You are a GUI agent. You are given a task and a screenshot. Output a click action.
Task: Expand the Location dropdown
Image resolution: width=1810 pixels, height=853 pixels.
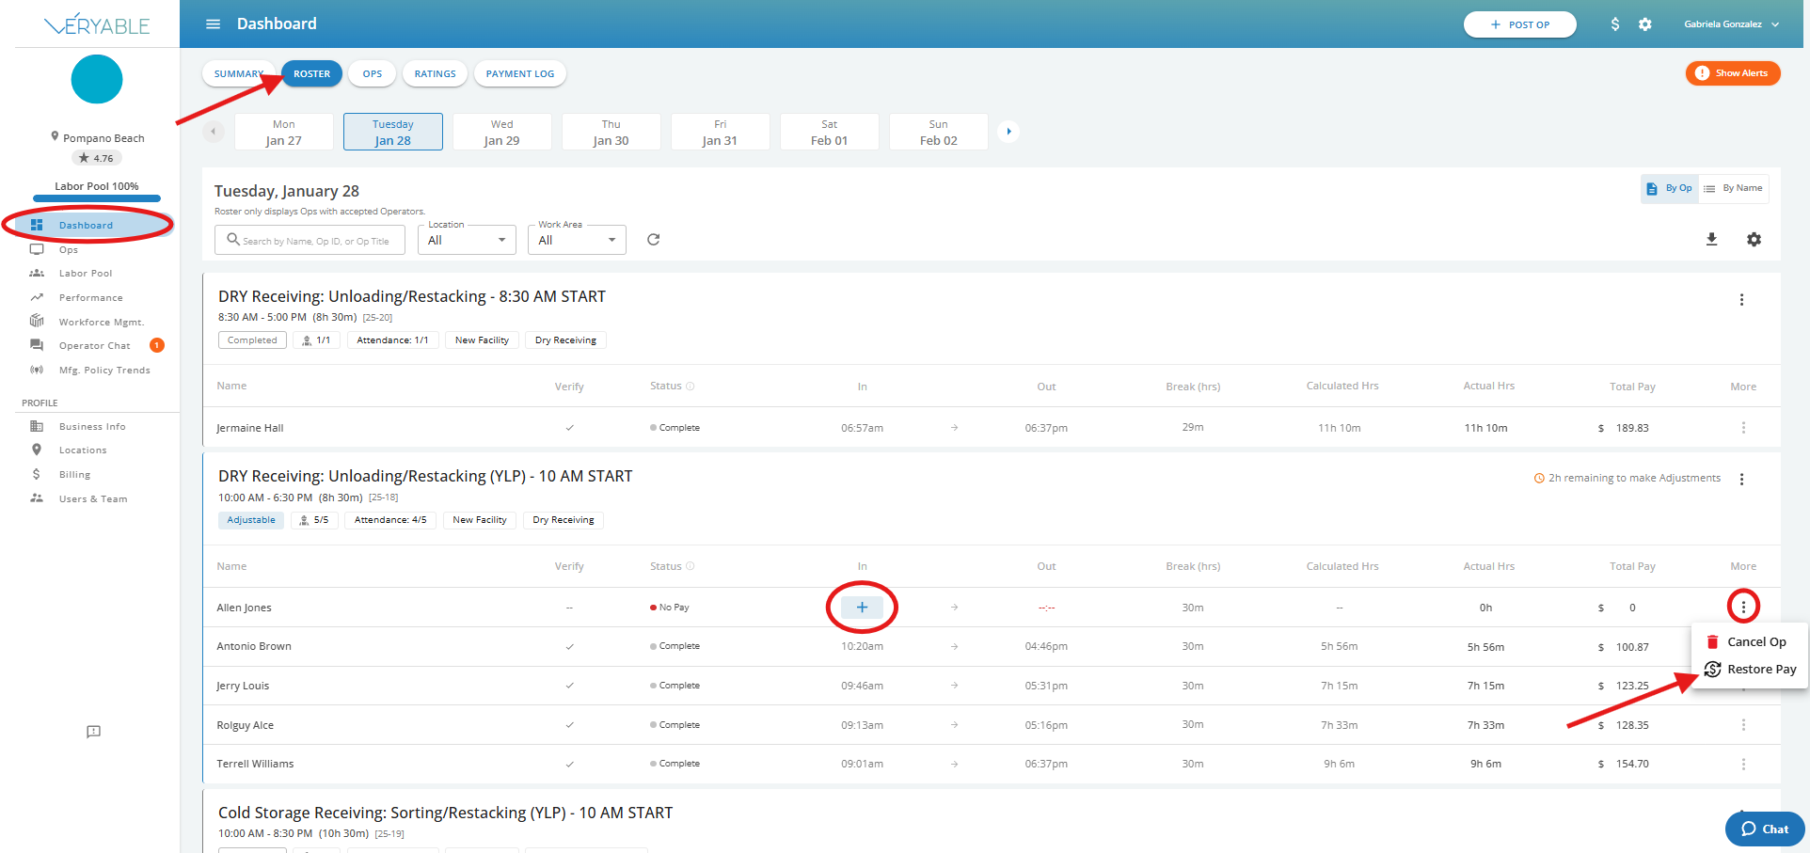467,240
